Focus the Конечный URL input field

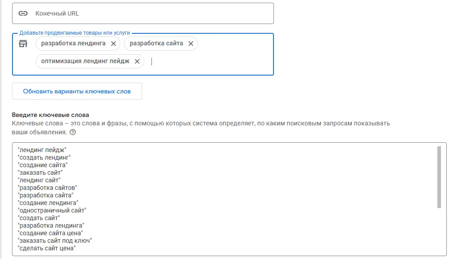151,13
